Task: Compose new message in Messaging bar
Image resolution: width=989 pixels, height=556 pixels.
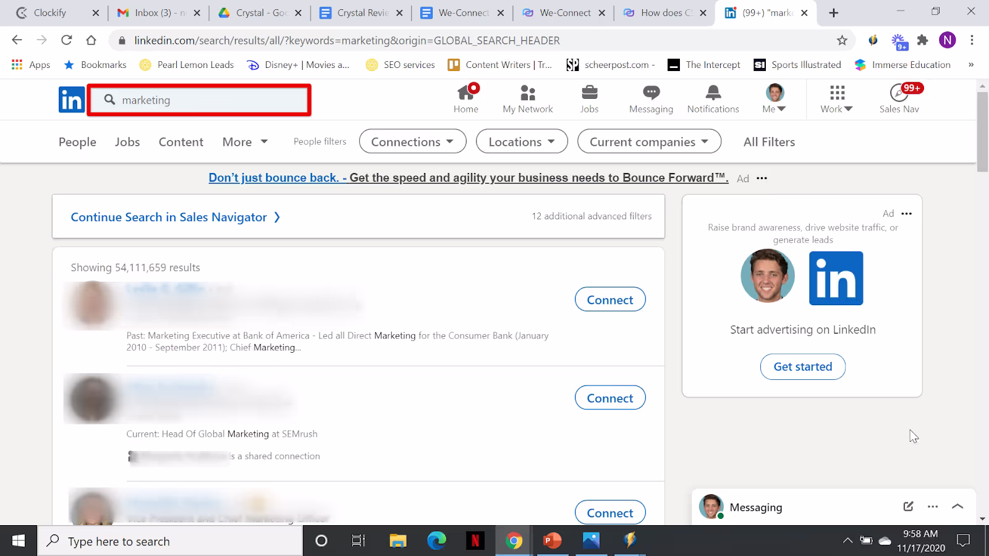Action: 908,507
